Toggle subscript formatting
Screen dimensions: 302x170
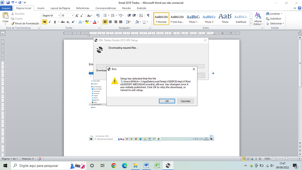[x=68, y=22]
